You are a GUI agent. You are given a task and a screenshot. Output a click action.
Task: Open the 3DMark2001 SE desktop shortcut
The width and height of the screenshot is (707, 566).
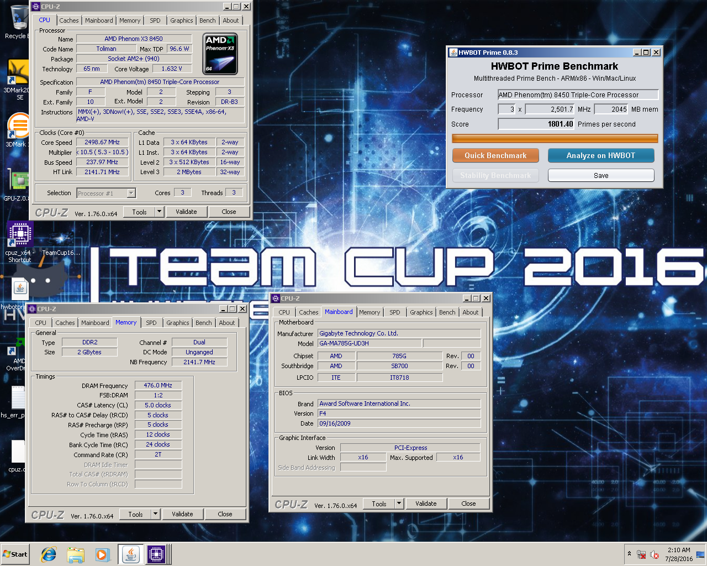tap(18, 78)
